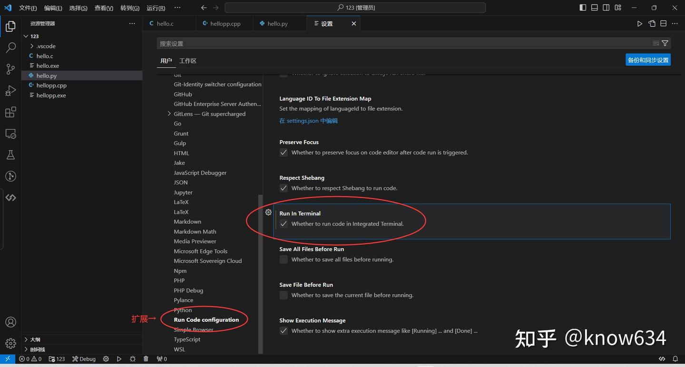Open the Extensions view
The width and height of the screenshot is (685, 367).
[x=10, y=112]
